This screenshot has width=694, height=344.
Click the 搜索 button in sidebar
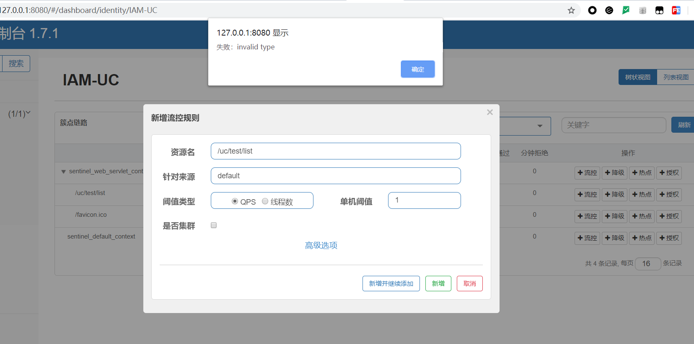click(16, 64)
